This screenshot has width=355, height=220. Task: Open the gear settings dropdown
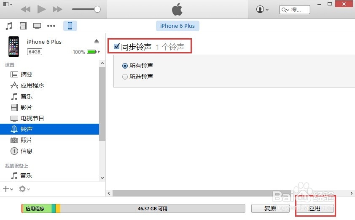point(24,189)
